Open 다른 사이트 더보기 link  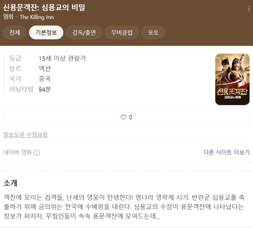(x=226, y=152)
